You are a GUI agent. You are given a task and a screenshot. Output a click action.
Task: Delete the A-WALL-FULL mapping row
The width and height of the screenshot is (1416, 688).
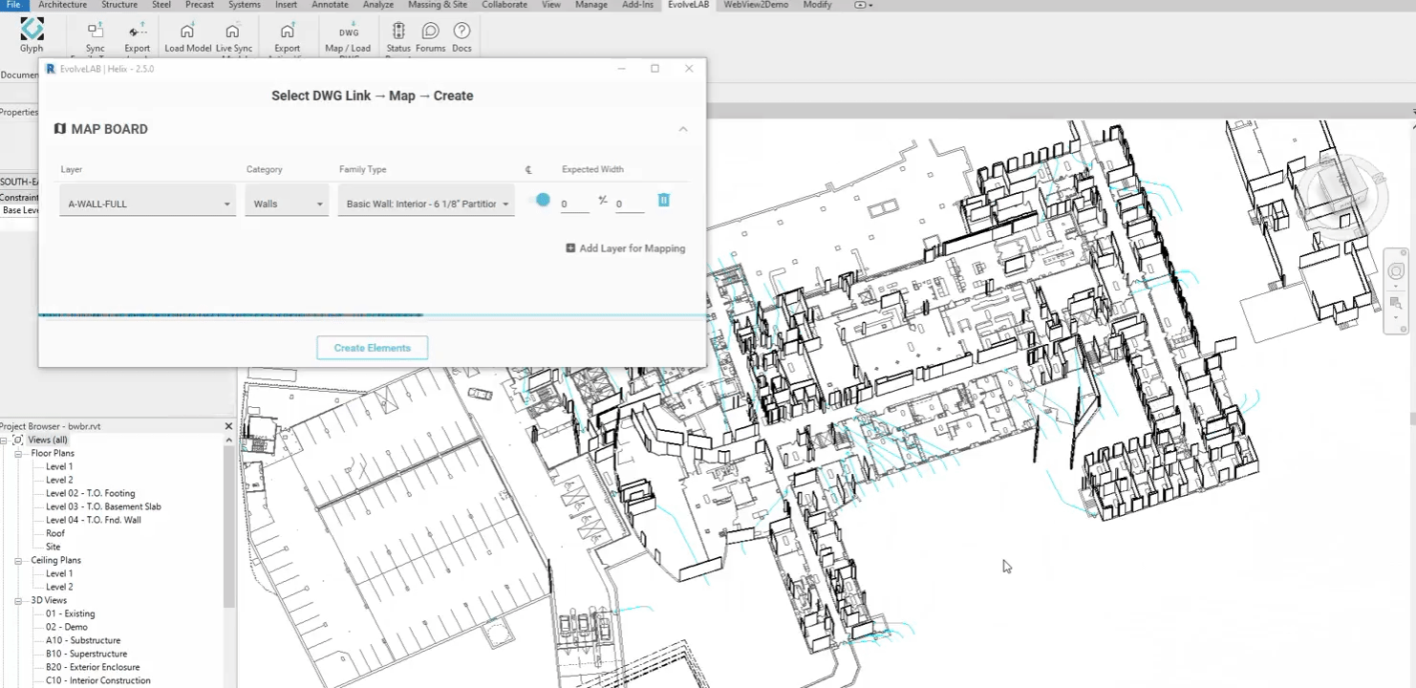pos(664,200)
